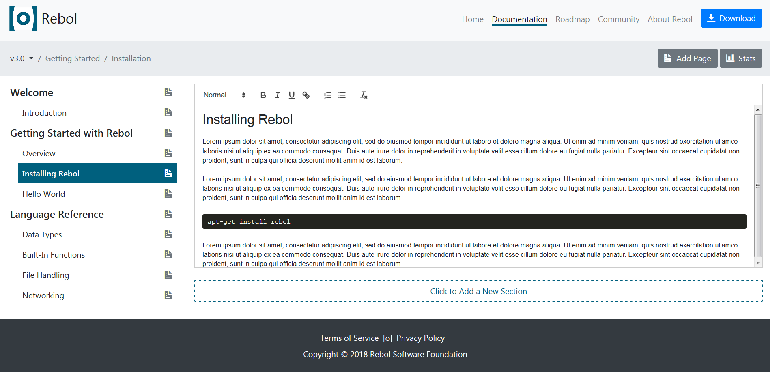779x372 pixels.
Task: Open the Documentation nav item
Action: click(x=519, y=19)
